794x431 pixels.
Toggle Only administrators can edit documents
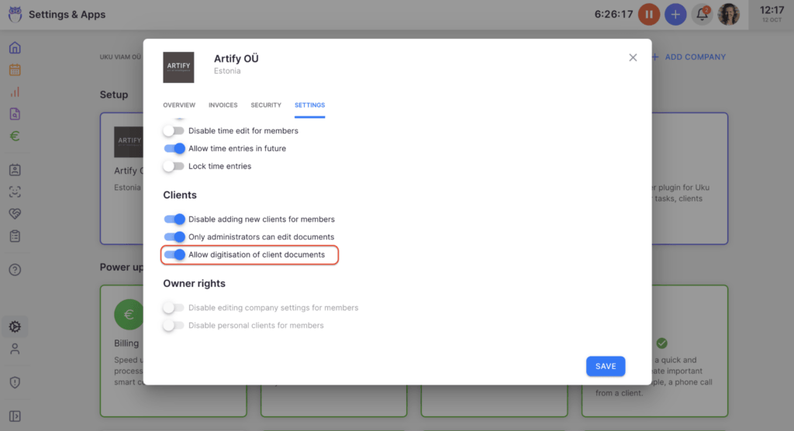174,237
